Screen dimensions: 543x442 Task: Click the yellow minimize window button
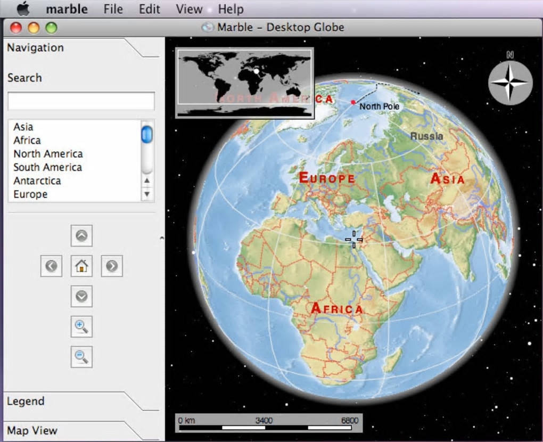(x=34, y=28)
